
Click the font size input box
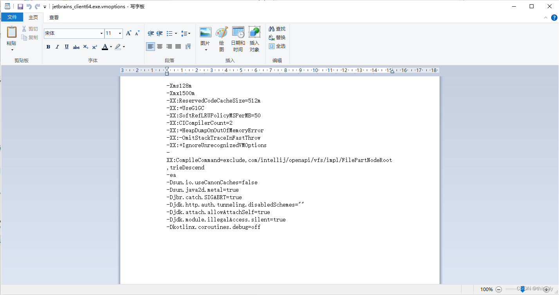[x=111, y=33]
